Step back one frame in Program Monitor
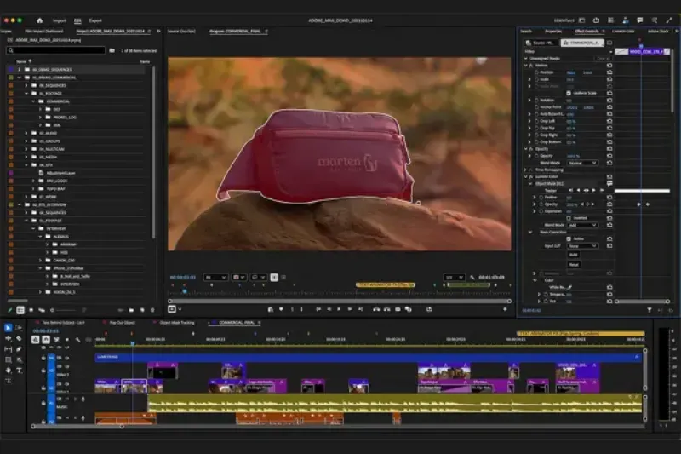Screen dimensions: 681x454 point(329,309)
